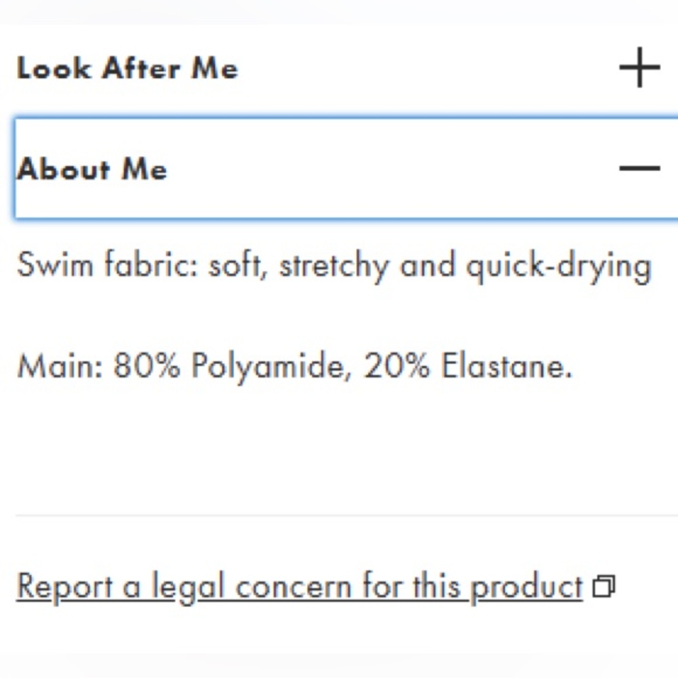
Task: Click the word 'product' in the bottom link
Action: (x=527, y=588)
